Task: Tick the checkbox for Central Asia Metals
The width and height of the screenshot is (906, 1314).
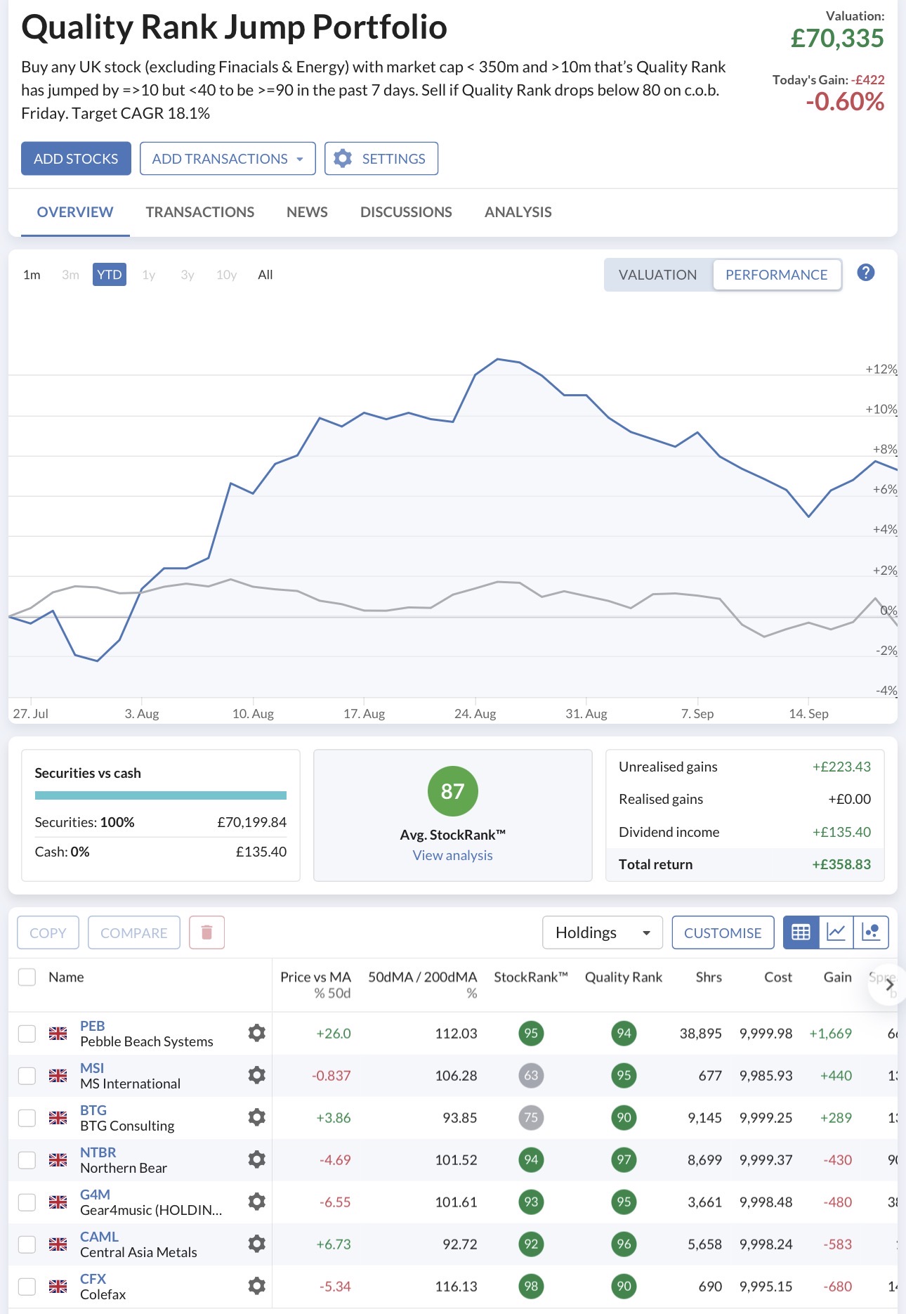Action: click(x=27, y=1244)
